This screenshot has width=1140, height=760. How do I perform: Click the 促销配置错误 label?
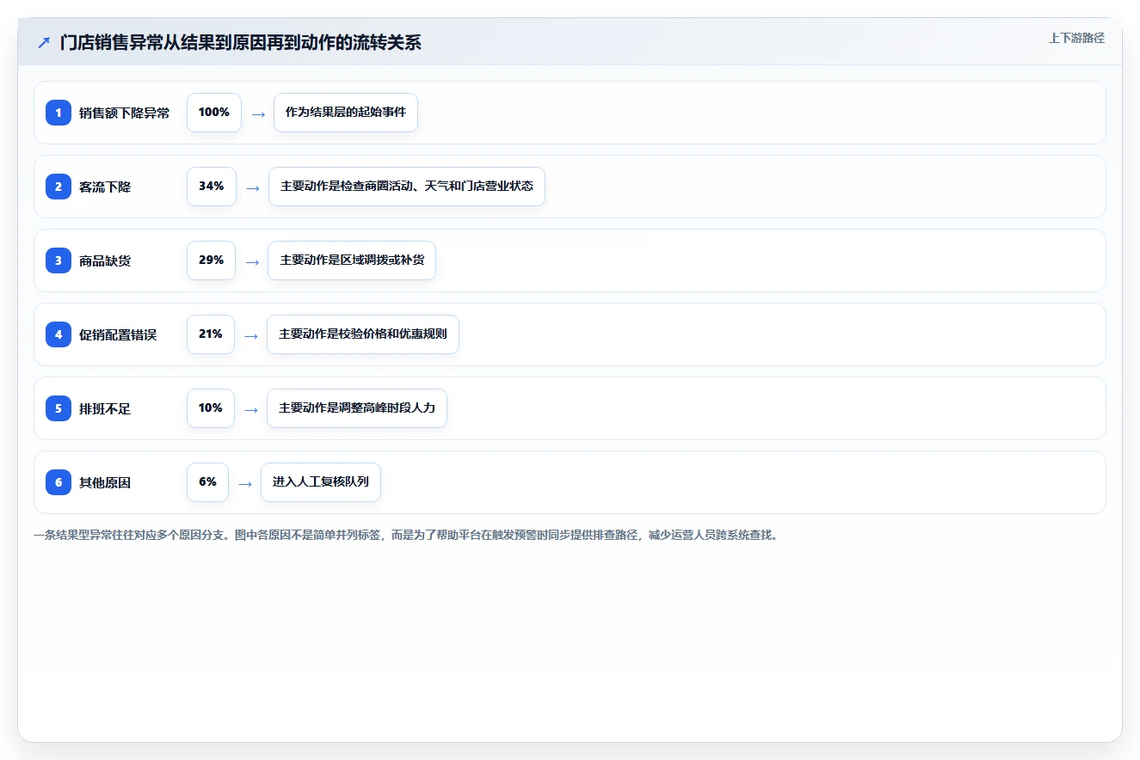(x=118, y=334)
